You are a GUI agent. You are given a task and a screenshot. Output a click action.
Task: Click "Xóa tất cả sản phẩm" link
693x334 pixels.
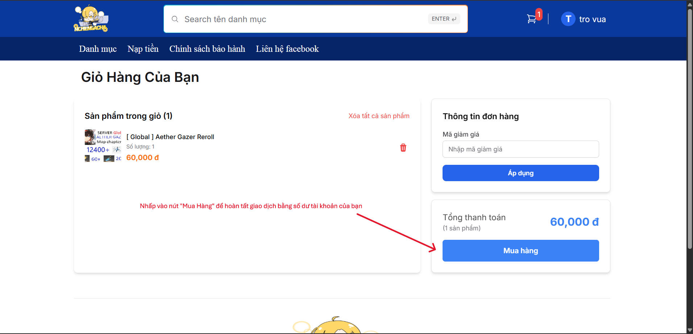378,116
